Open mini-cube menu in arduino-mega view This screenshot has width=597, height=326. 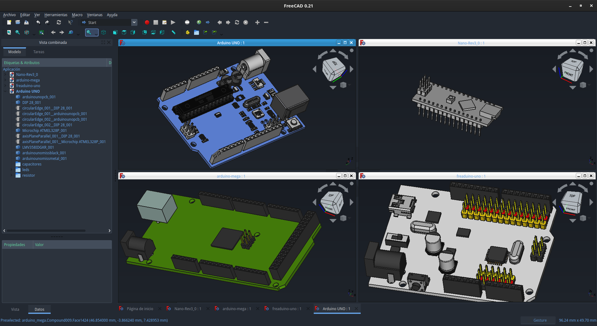coord(343,218)
